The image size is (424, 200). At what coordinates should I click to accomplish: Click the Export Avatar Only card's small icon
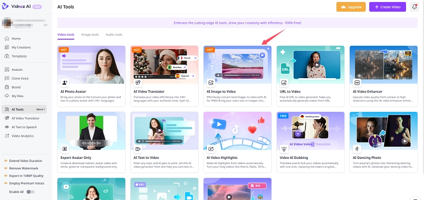point(65,149)
